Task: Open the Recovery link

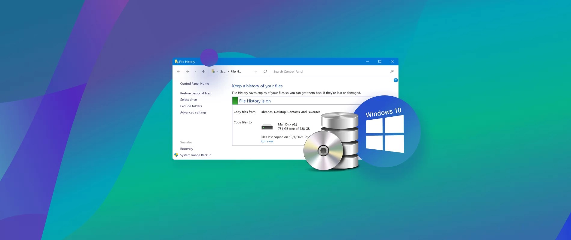Action: click(187, 149)
